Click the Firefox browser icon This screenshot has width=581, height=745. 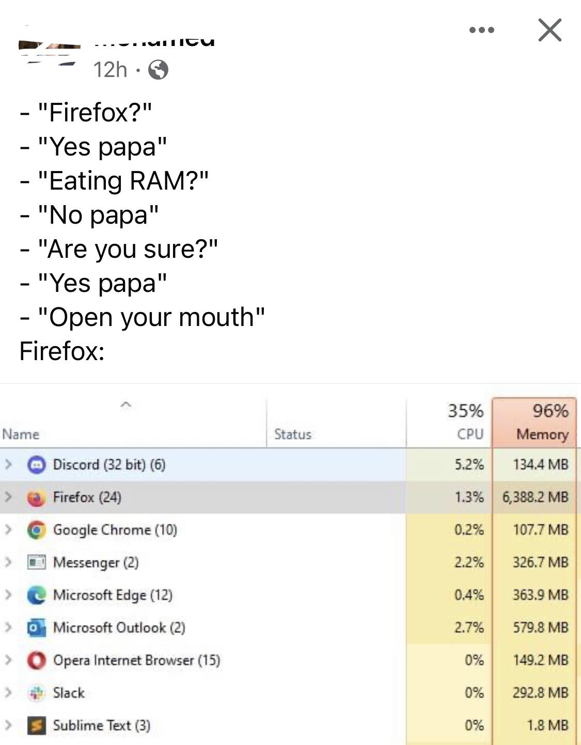[36, 498]
